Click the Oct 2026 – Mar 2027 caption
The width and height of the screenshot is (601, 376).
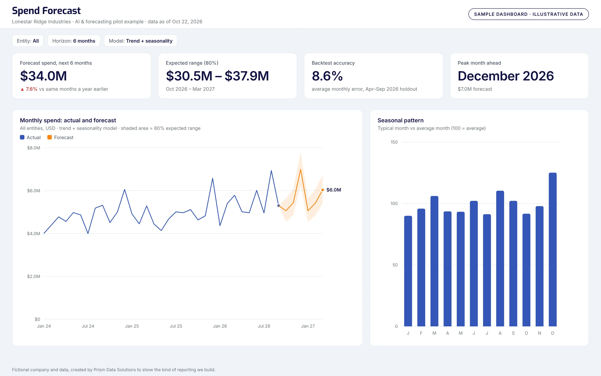(x=190, y=89)
